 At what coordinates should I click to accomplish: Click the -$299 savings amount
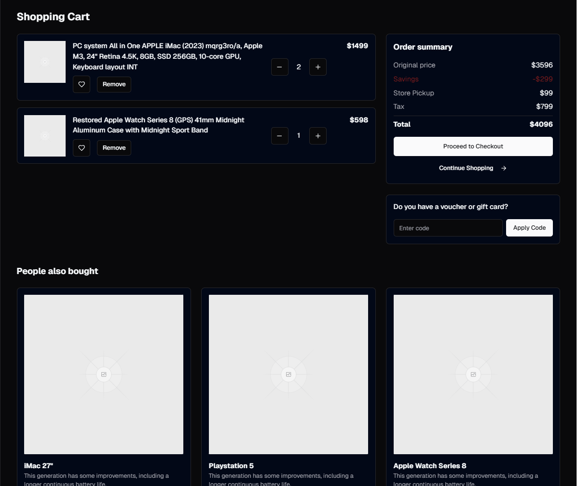[x=542, y=79]
